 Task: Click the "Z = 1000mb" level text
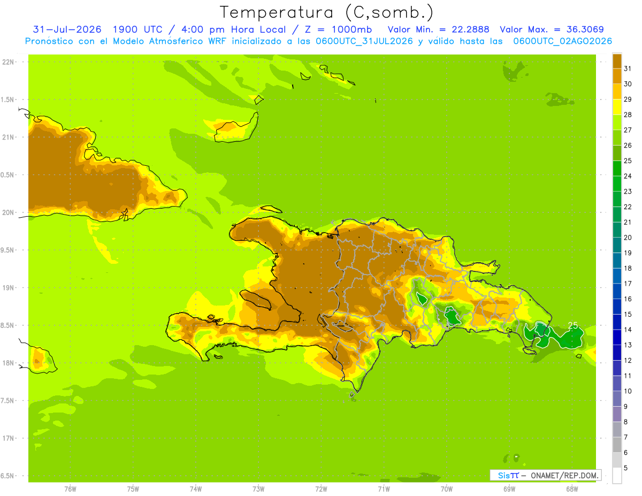point(339,29)
